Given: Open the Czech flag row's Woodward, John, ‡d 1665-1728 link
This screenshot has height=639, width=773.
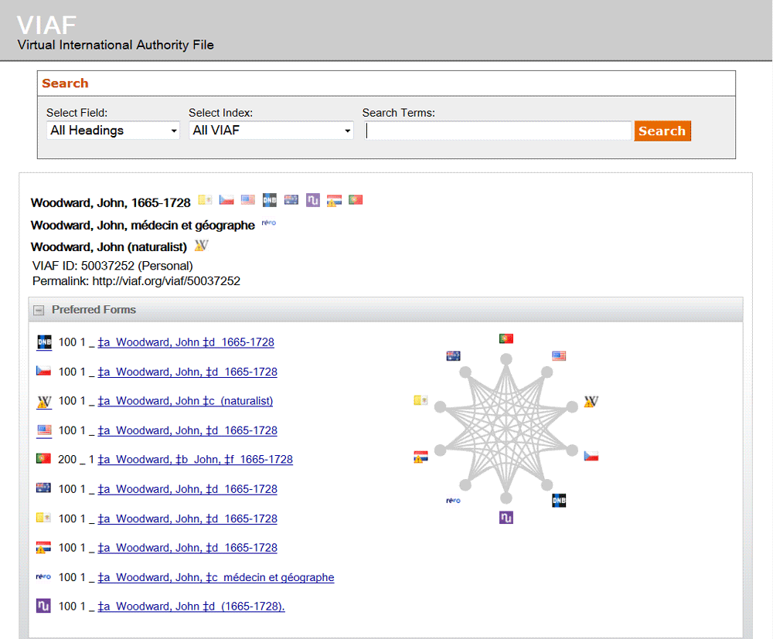Looking at the screenshot, I should point(187,372).
